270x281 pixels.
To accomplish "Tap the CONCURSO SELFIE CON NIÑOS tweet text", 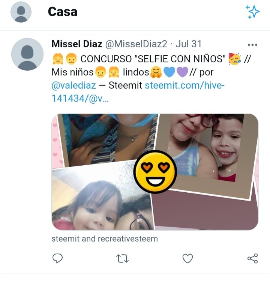I will [x=153, y=59].
